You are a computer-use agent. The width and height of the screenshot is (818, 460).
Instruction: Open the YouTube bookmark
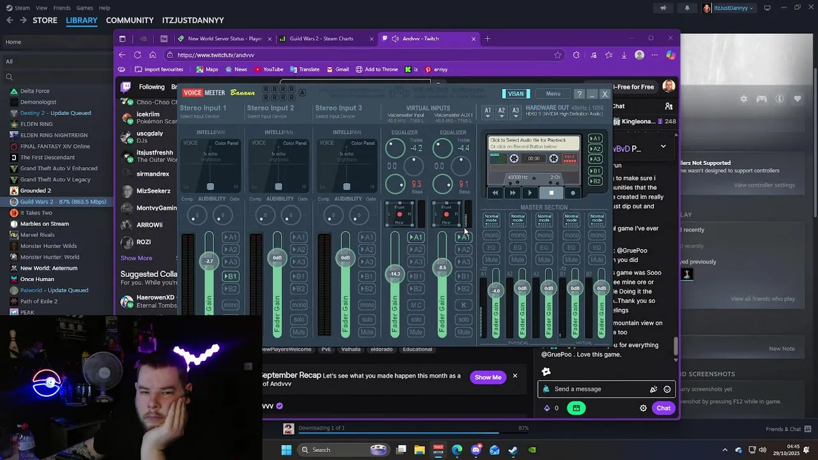pos(268,69)
